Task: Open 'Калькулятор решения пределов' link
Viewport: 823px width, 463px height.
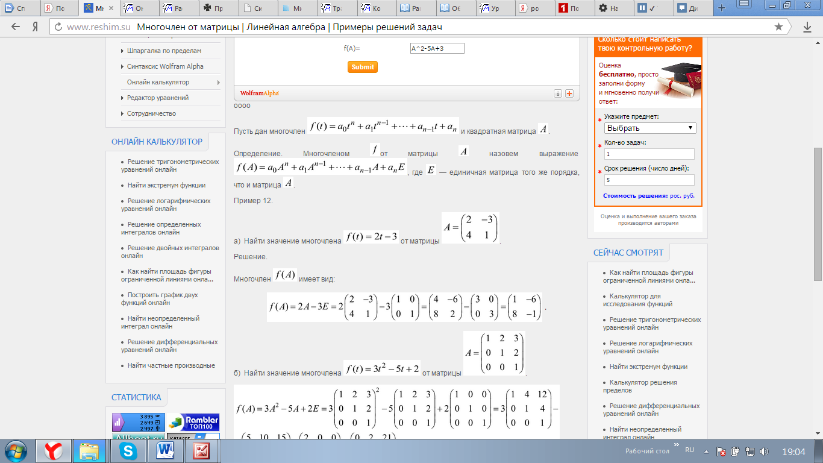Action: [640, 386]
